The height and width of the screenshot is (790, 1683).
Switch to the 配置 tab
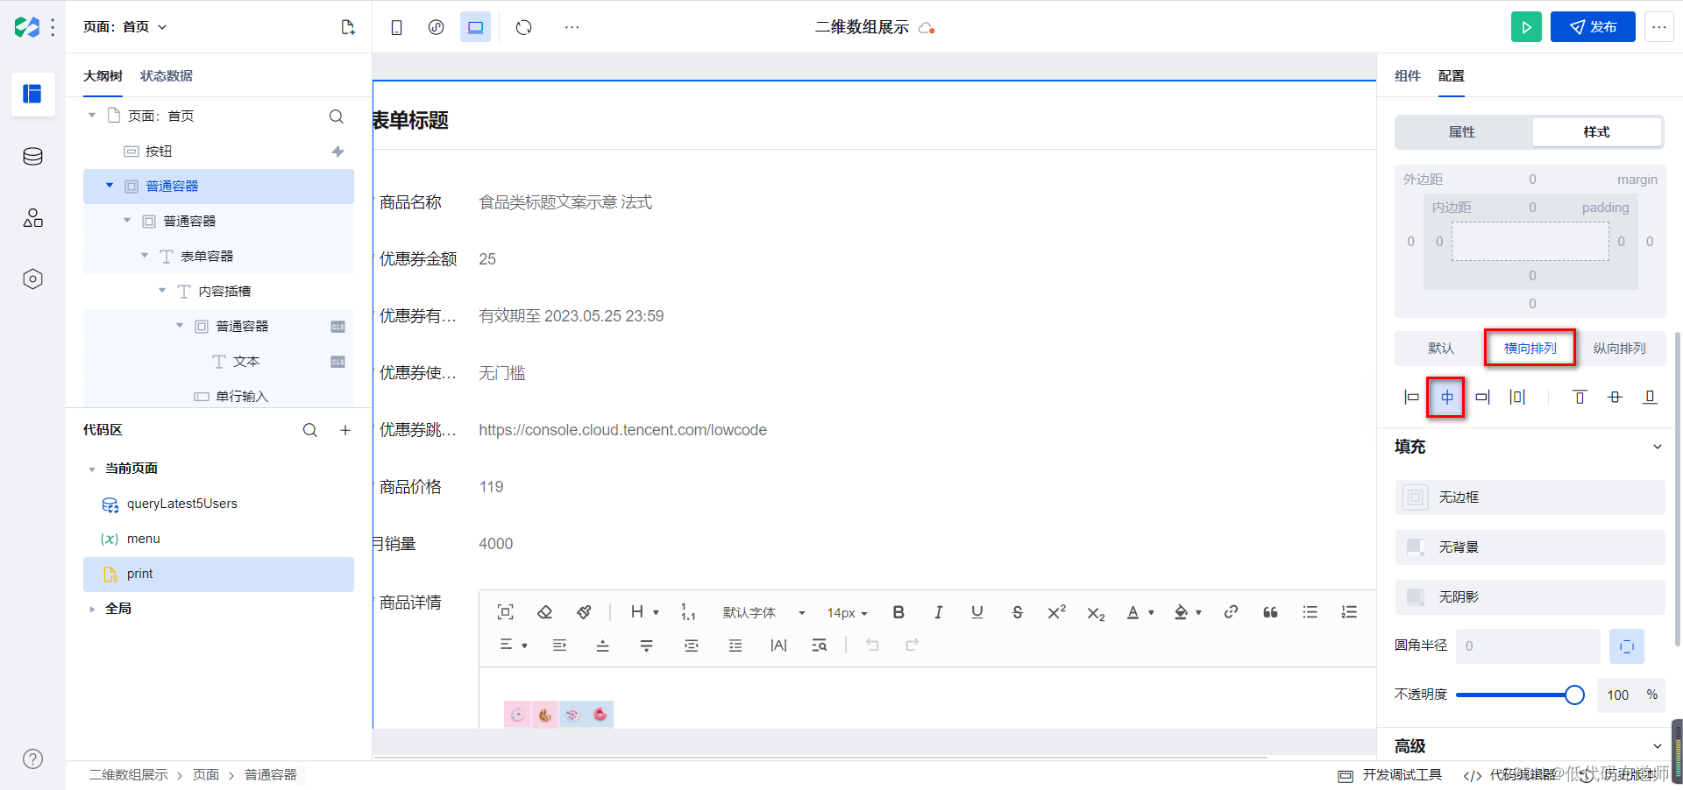[1452, 76]
